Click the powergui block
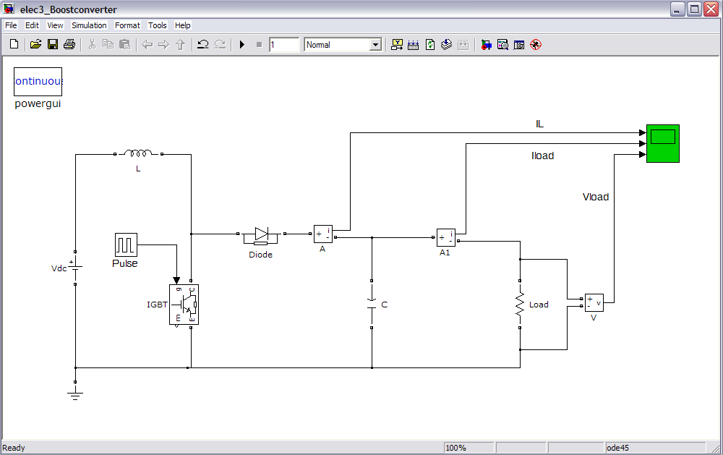 coord(38,82)
